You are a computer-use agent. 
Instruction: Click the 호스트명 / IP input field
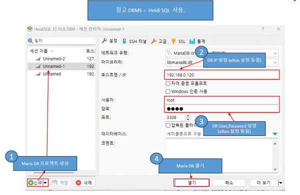pyautogui.click(x=221, y=75)
